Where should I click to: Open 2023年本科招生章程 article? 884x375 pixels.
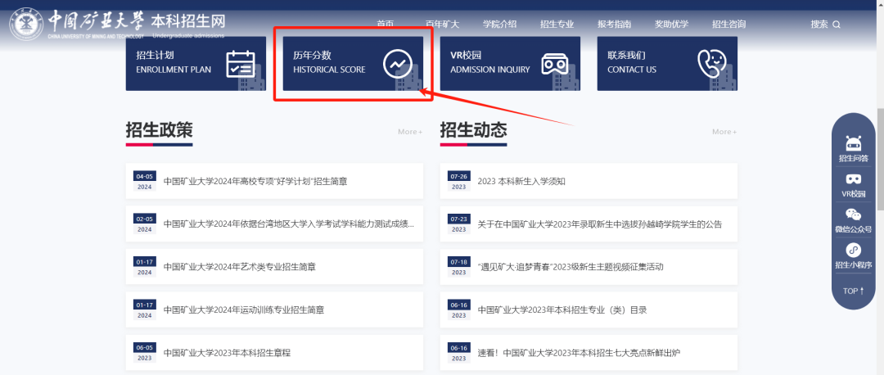click(228, 353)
